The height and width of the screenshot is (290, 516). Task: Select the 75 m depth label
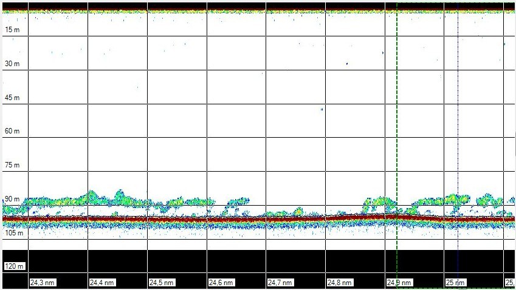point(12,165)
